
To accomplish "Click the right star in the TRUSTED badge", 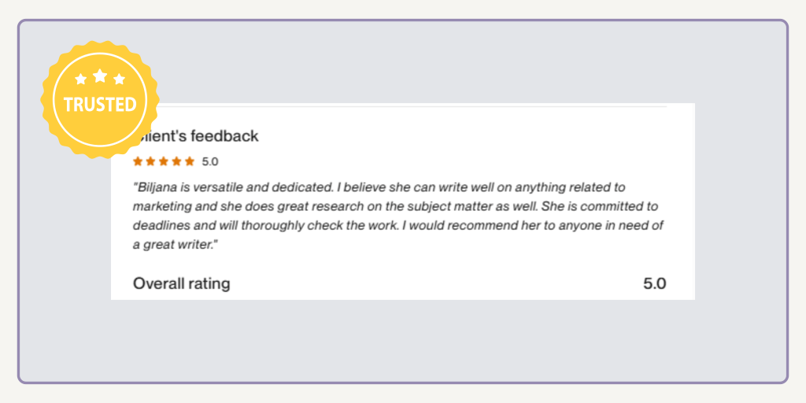I will click(120, 79).
